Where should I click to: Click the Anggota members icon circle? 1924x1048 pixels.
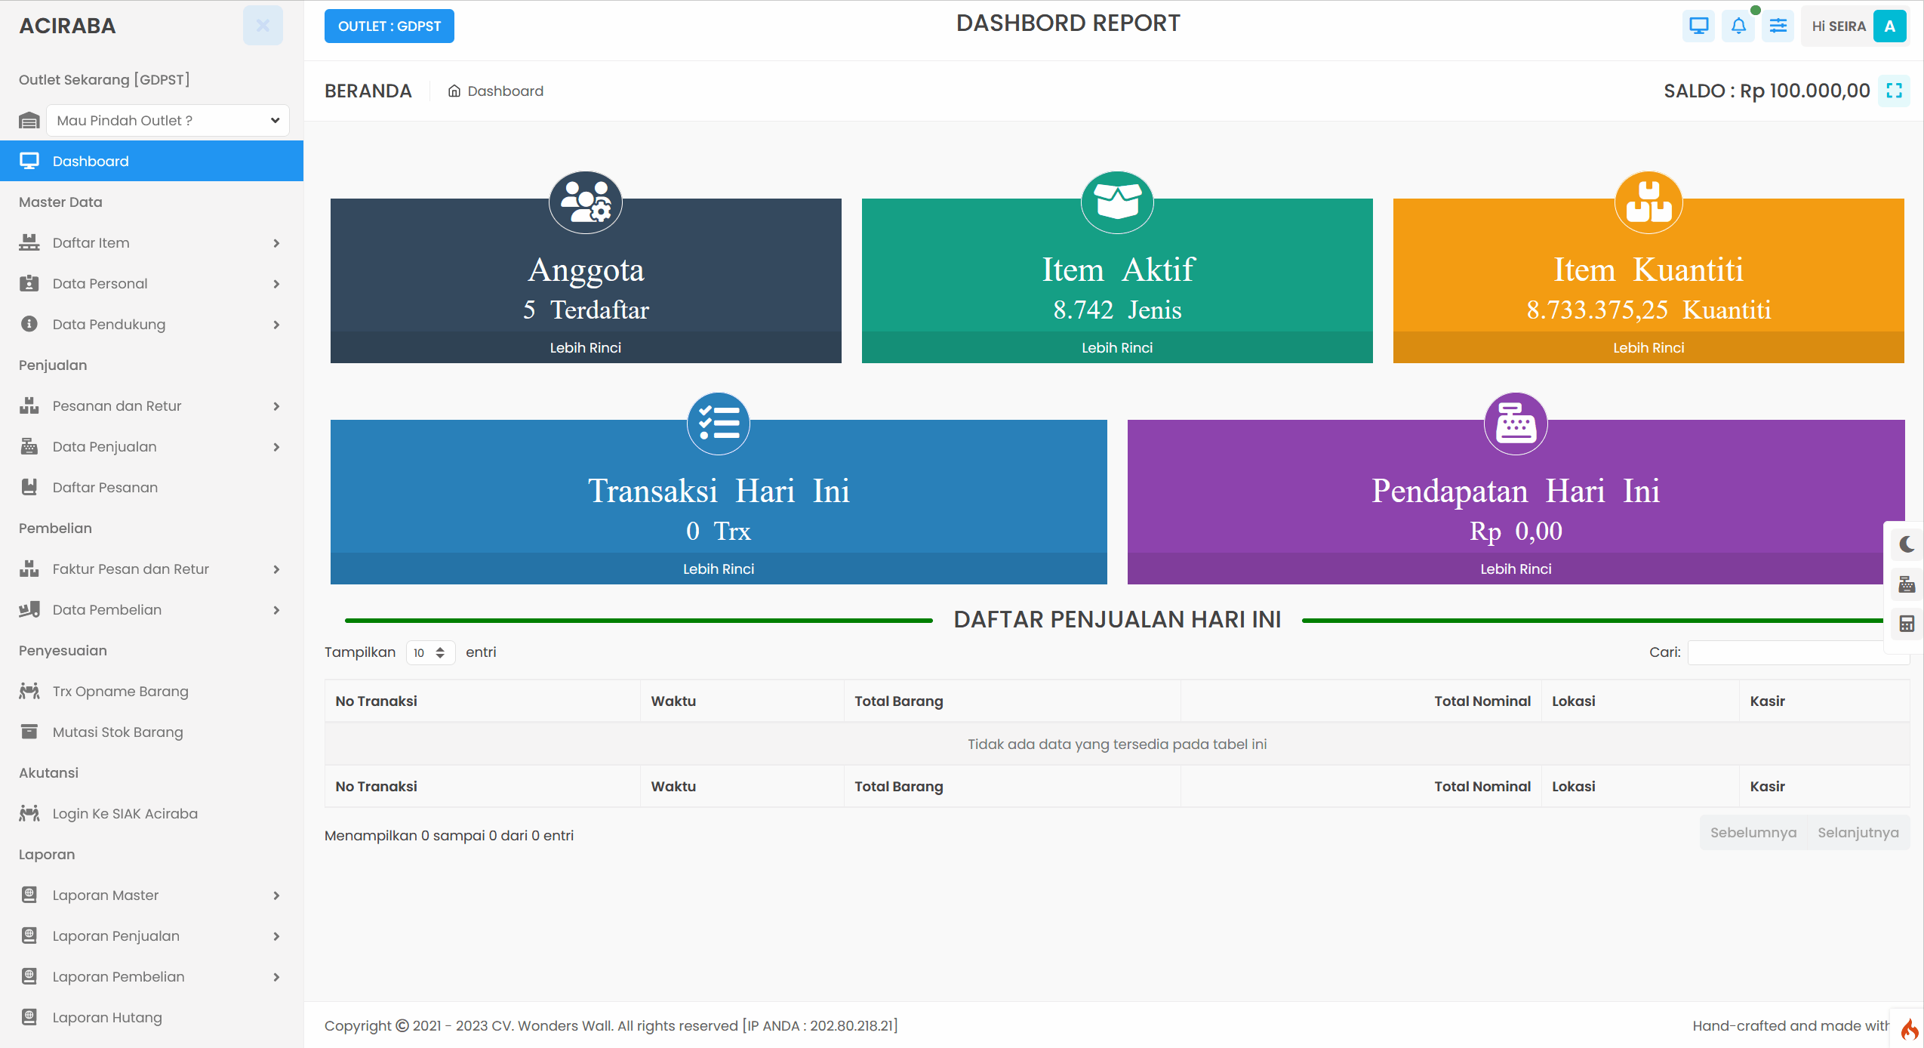(x=586, y=202)
